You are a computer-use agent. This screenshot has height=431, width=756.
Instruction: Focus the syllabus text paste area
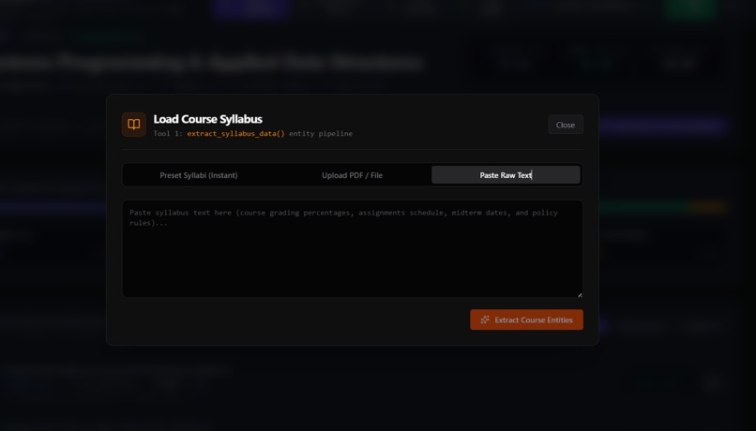[353, 248]
